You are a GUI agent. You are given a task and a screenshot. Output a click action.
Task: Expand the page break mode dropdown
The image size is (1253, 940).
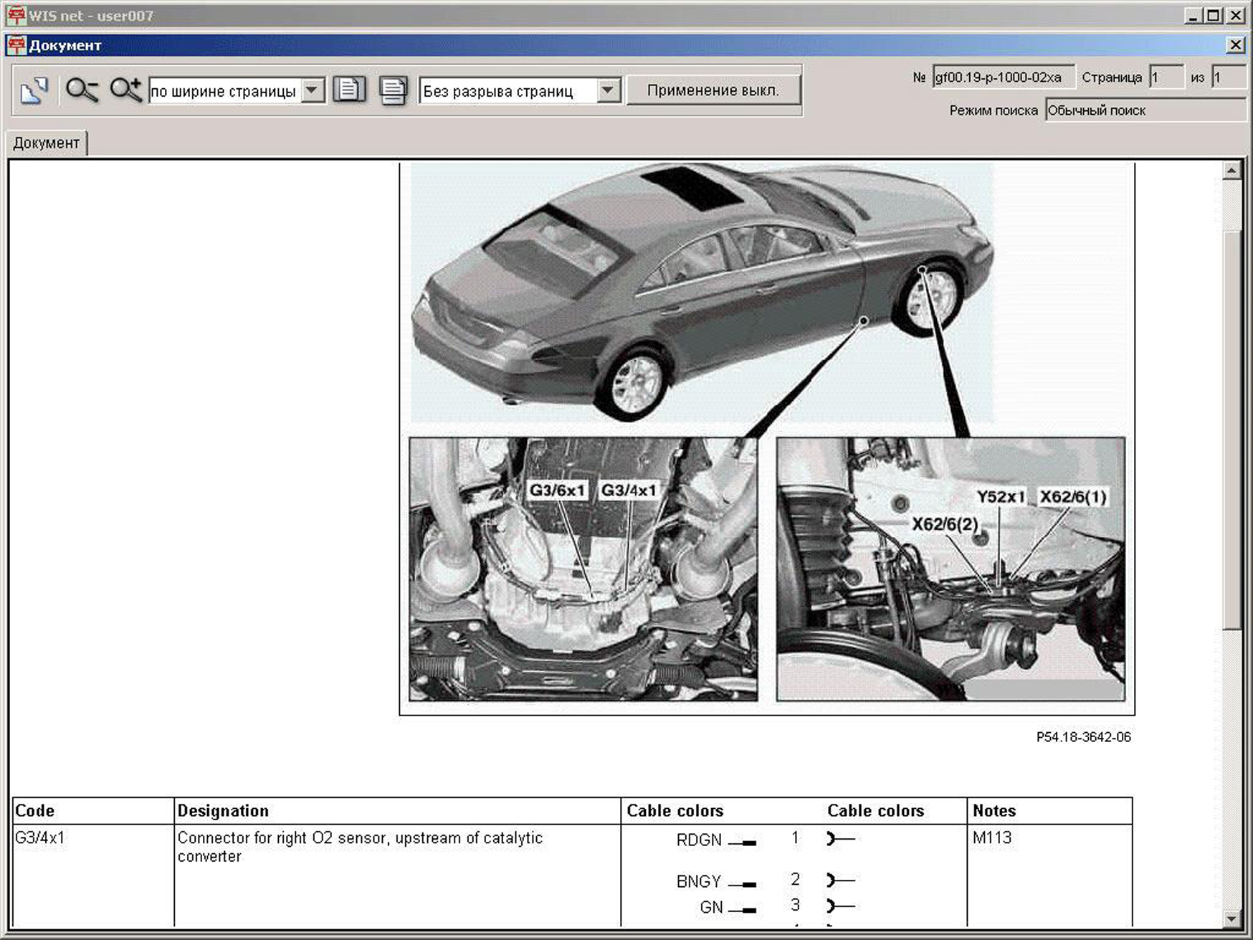pos(607,91)
